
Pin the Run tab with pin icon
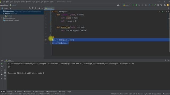(2, 78)
